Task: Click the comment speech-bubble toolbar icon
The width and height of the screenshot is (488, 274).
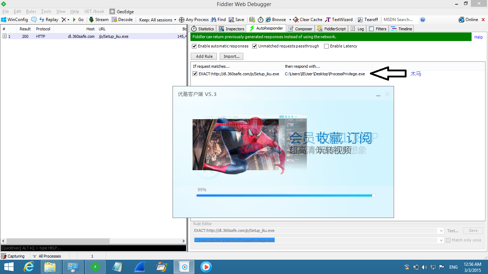Action: point(34,20)
